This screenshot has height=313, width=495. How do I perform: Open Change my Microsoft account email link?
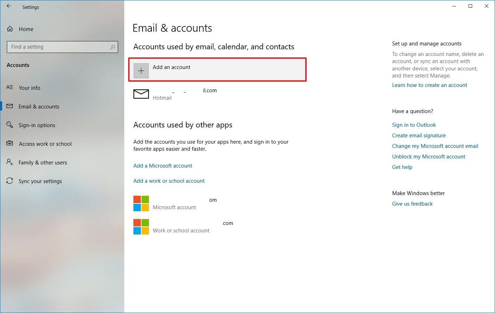(x=435, y=146)
